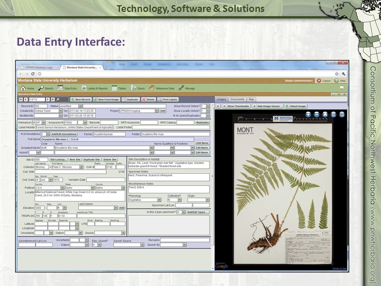Screen dimensions: 381x286
Task: Open the Manage section
Action: pos(187,88)
